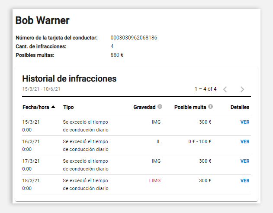This screenshot has width=273, height=213.
Task: Click the Posible multa column header text
Action: coord(190,107)
